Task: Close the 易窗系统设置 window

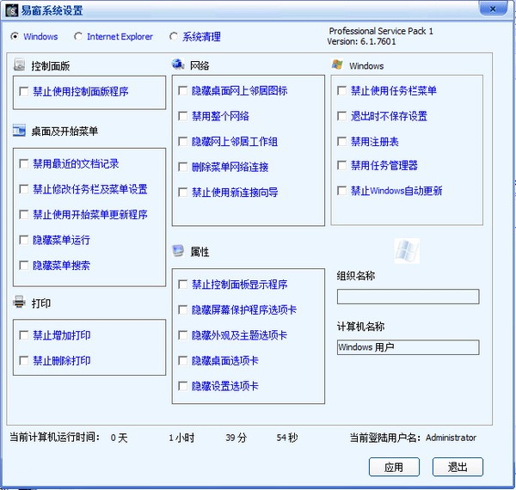Action: click(493, 9)
